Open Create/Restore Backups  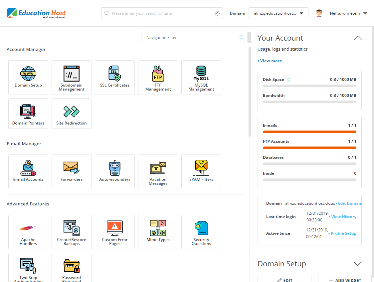point(72,232)
